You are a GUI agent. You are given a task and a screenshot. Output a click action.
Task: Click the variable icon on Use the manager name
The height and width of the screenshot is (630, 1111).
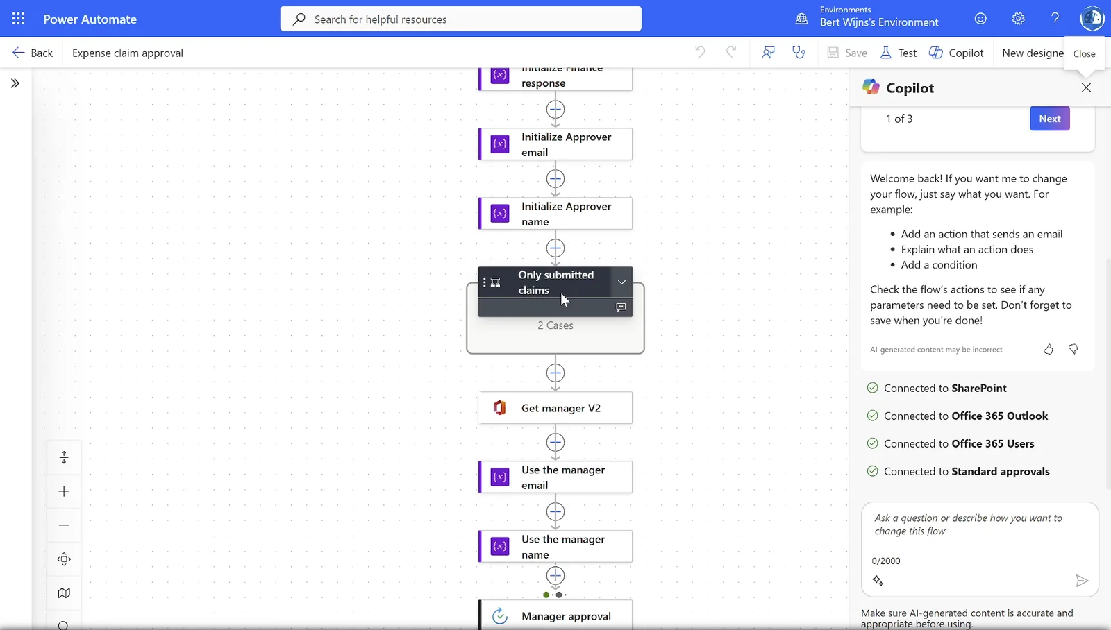point(500,547)
